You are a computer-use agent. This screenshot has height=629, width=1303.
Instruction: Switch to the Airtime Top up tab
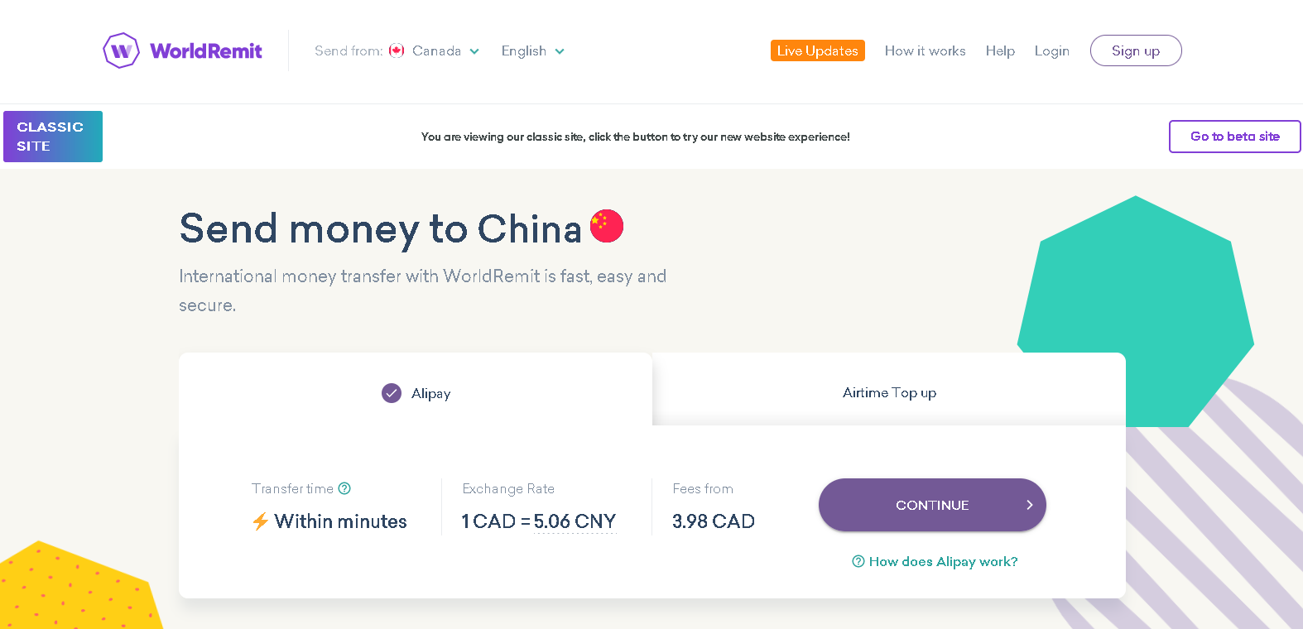click(889, 392)
